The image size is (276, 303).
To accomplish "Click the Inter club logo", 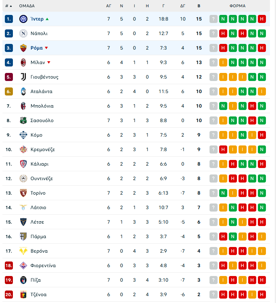I will coord(23,19).
